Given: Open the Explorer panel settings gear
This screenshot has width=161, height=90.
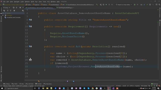Looking at the screenshot, I should (x=20, y=8).
